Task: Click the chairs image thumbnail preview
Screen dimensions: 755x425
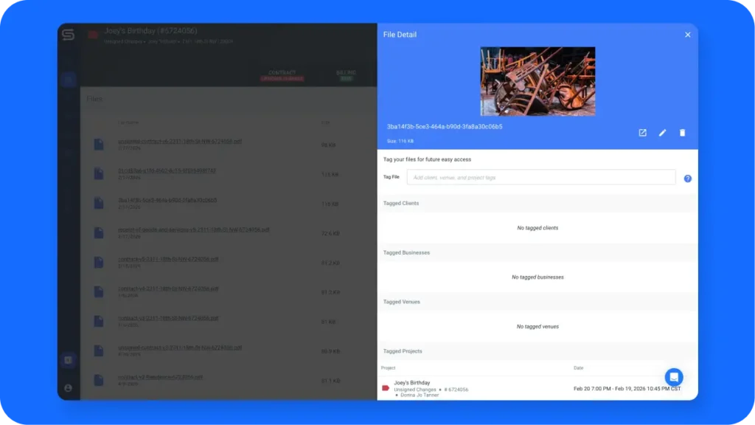Action: click(537, 81)
